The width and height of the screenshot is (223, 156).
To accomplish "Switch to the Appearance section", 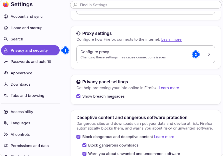I will coord(30,73).
